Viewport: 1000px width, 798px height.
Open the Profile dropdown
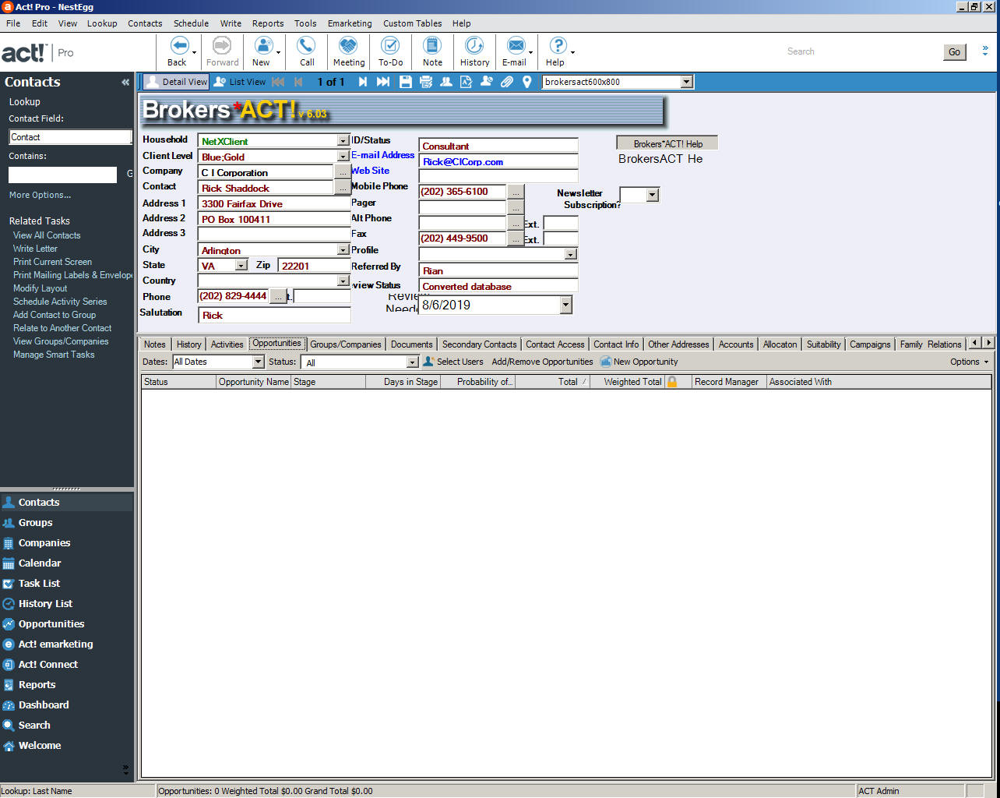pos(571,254)
